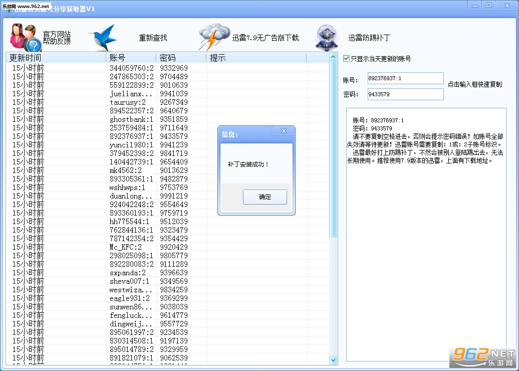The width and height of the screenshot is (519, 371).
Task: Click password cell 9038039
Action: pos(174,307)
